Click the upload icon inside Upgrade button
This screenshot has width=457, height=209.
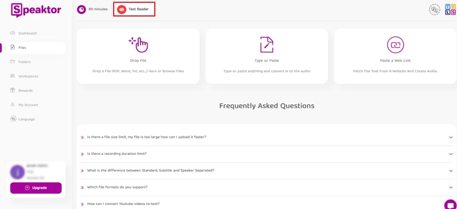pos(27,188)
